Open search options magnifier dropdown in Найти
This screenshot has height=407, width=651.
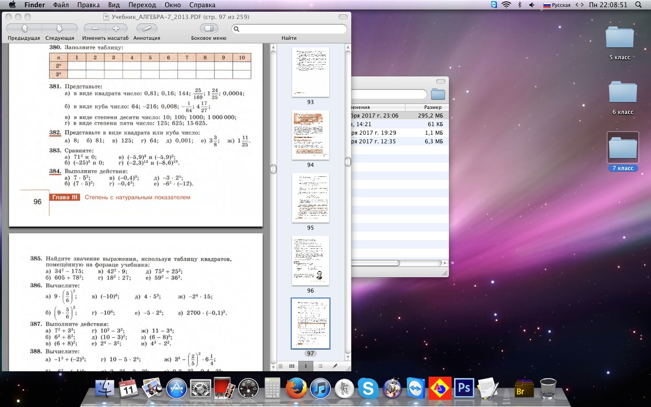236,29
